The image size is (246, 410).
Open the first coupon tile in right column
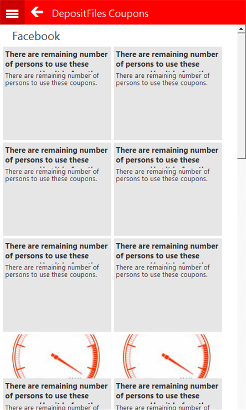pos(168,93)
